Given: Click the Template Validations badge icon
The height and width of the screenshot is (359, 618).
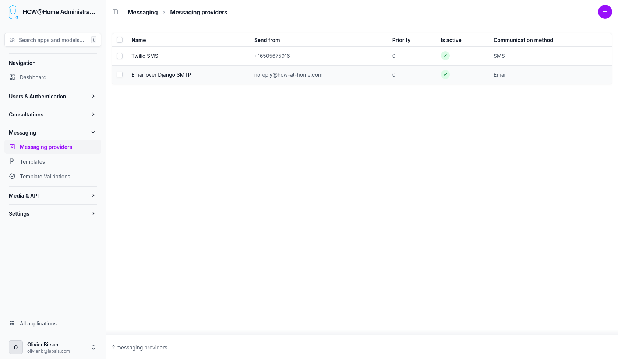Looking at the screenshot, I should [x=12, y=177].
